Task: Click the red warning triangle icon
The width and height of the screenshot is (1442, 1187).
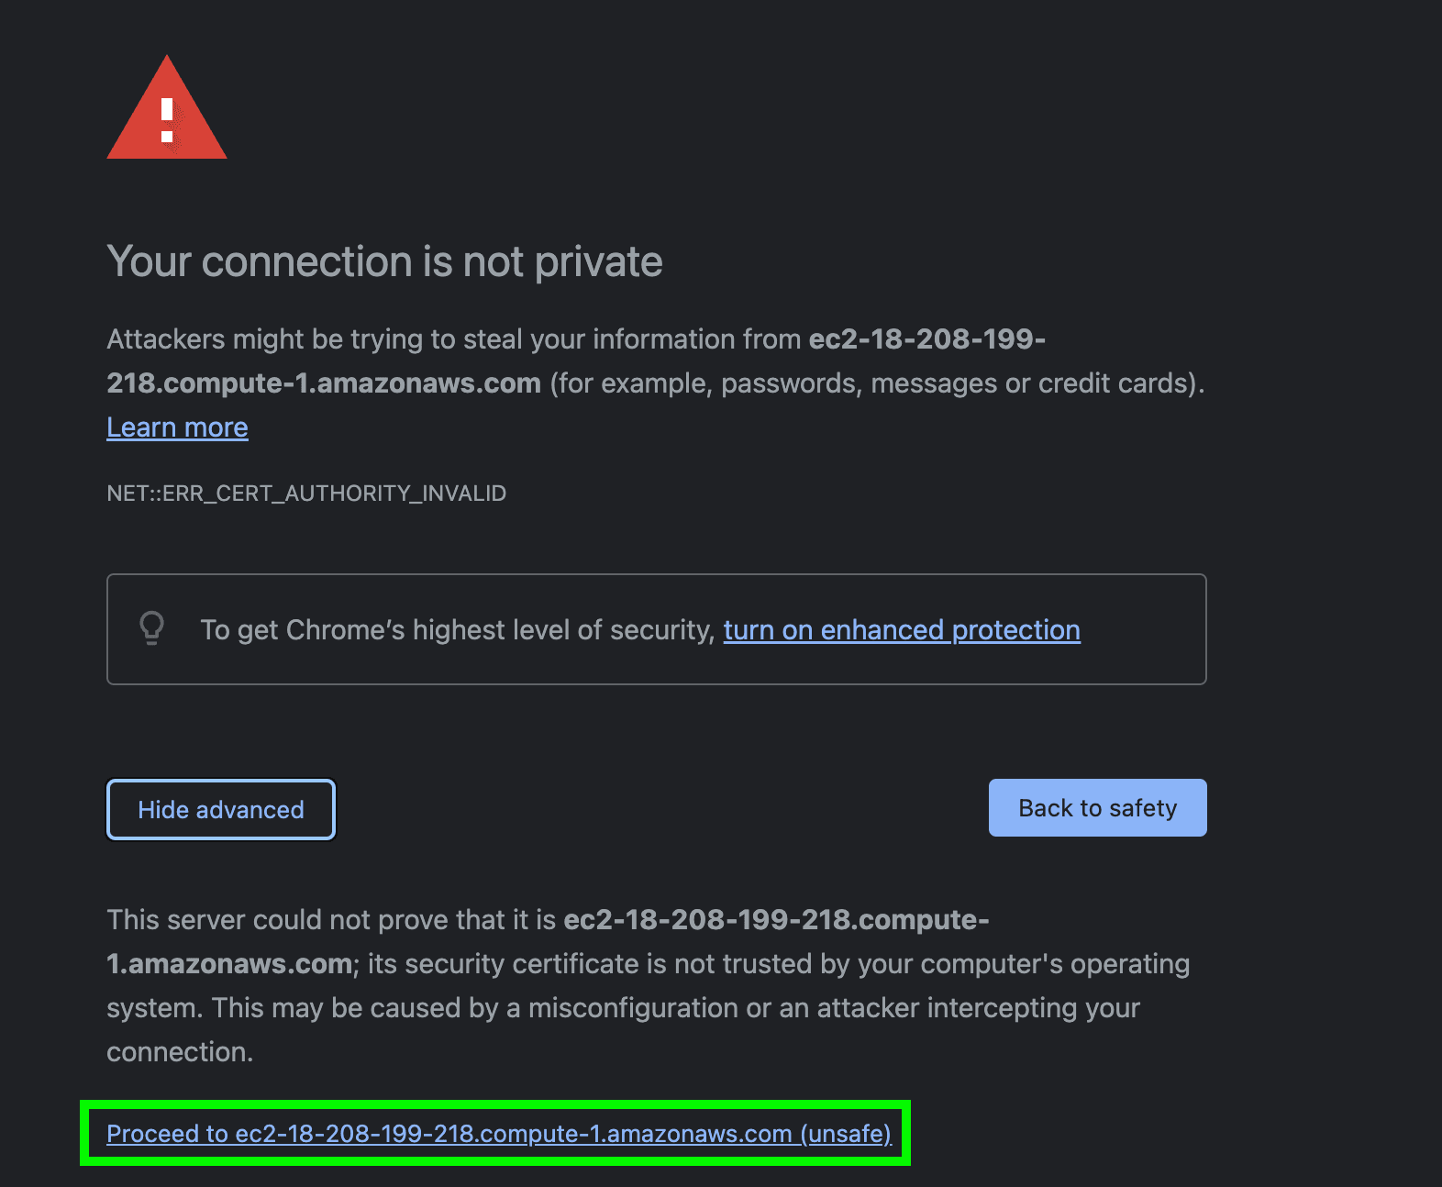Action: point(167,107)
